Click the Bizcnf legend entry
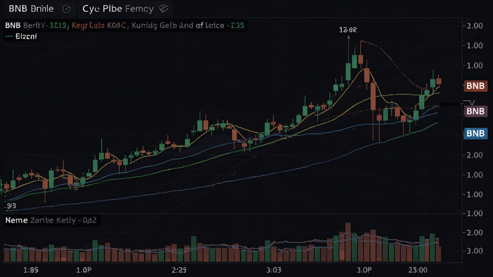 click(21, 37)
